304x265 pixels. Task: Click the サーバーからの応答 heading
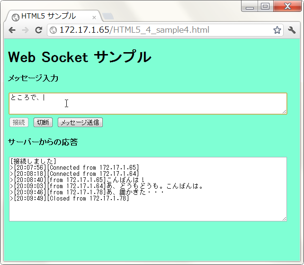(43, 142)
